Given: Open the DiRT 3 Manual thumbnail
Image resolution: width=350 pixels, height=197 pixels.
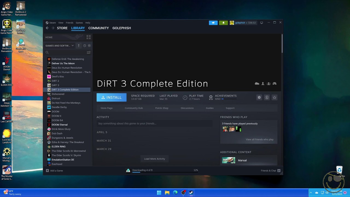Looking at the screenshot, I should (229, 160).
